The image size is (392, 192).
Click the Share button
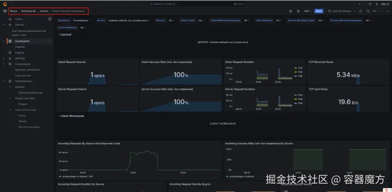[x=319, y=11]
